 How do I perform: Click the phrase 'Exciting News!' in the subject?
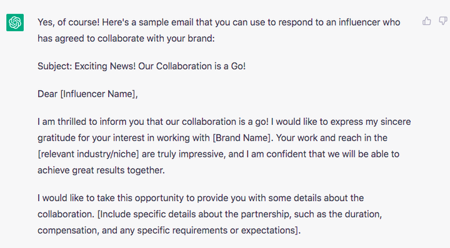tap(105, 66)
